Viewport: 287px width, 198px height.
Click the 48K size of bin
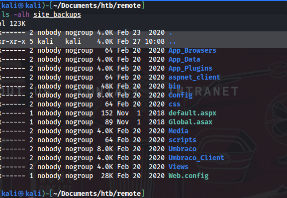107,86
